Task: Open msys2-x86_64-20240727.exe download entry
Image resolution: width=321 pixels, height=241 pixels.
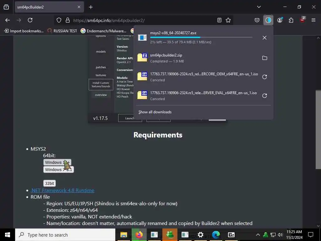Action: (197, 38)
